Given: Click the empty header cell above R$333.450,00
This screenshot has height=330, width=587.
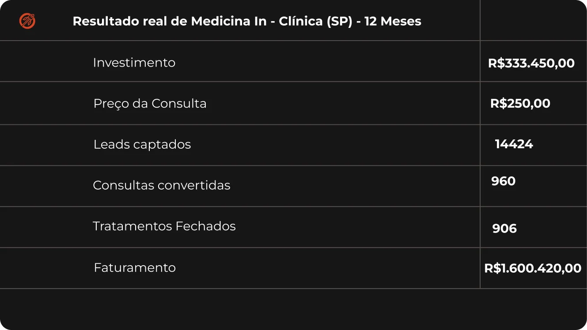Looking at the screenshot, I should click(533, 20).
